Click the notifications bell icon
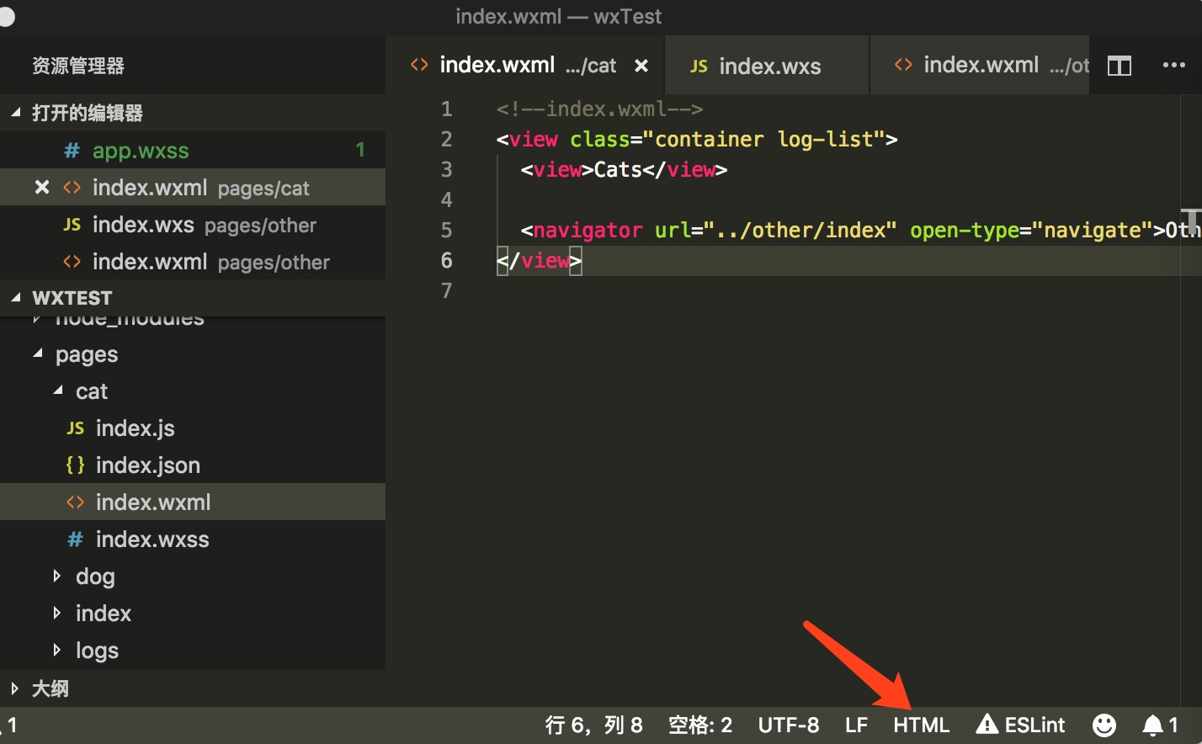Screen dimensions: 1202x744 pos(1152,724)
